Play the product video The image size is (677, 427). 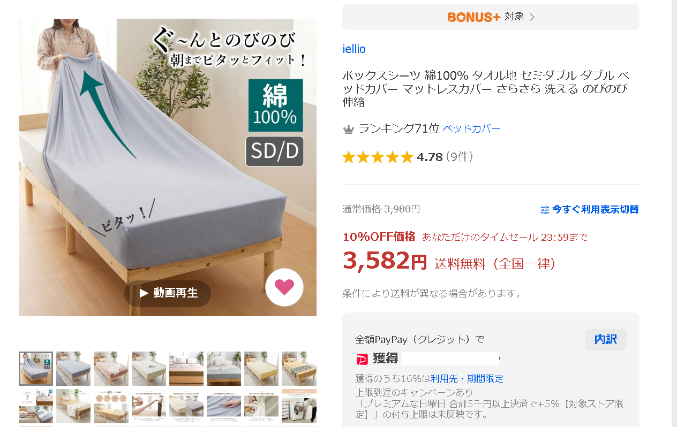point(168,293)
